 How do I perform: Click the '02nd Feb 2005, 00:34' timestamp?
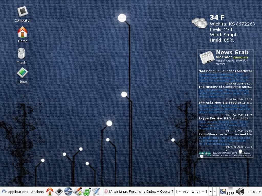[x=239, y=99]
